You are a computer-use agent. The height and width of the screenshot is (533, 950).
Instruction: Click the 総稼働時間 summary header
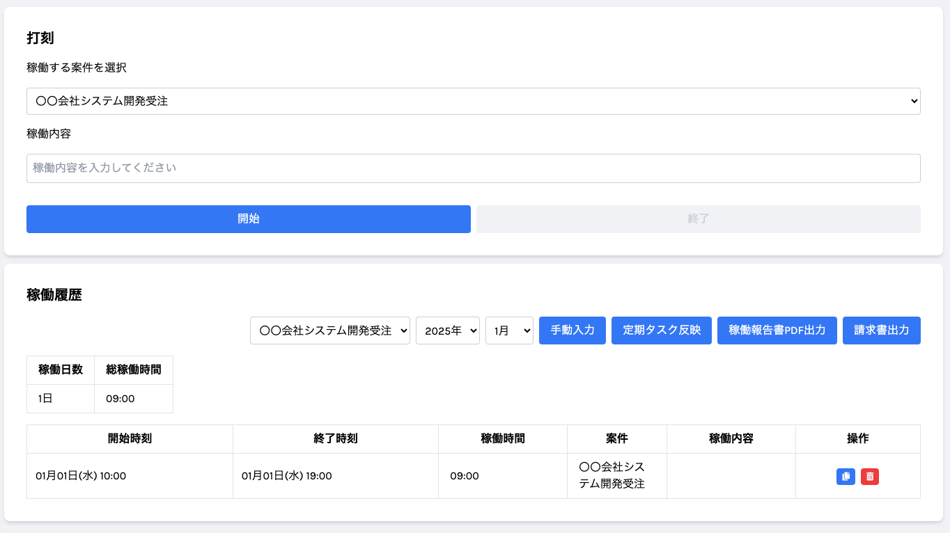click(x=134, y=370)
